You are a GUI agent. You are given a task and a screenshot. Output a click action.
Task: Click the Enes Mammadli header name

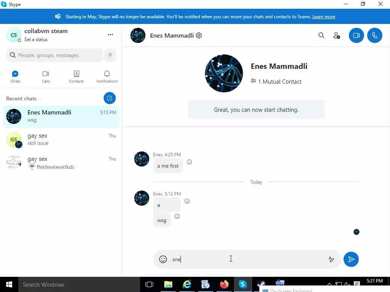pyautogui.click(x=172, y=35)
